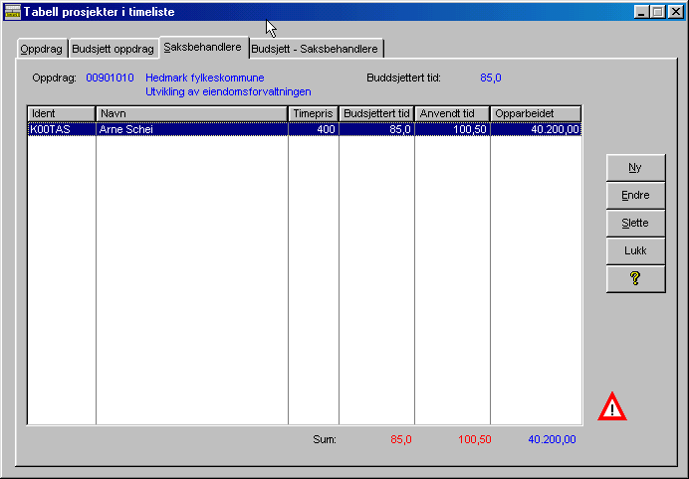Click the yellow question mark help button
The image size is (689, 479).
tap(635, 279)
